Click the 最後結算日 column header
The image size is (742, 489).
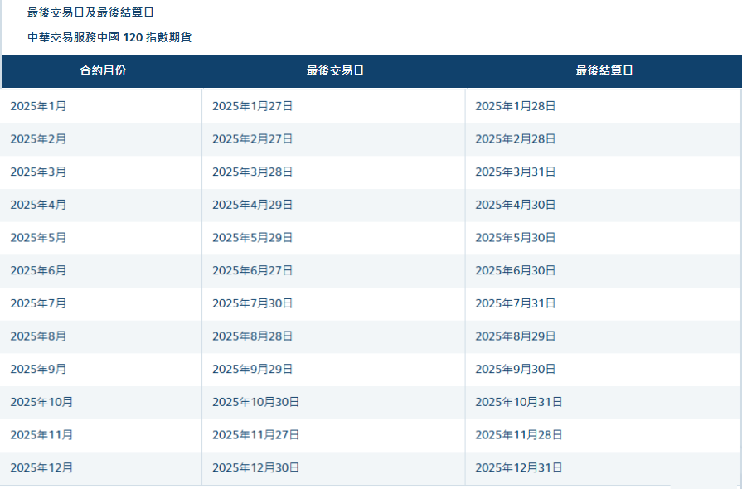click(x=604, y=71)
